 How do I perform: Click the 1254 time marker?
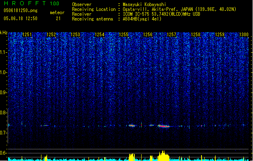coord(100,35)
